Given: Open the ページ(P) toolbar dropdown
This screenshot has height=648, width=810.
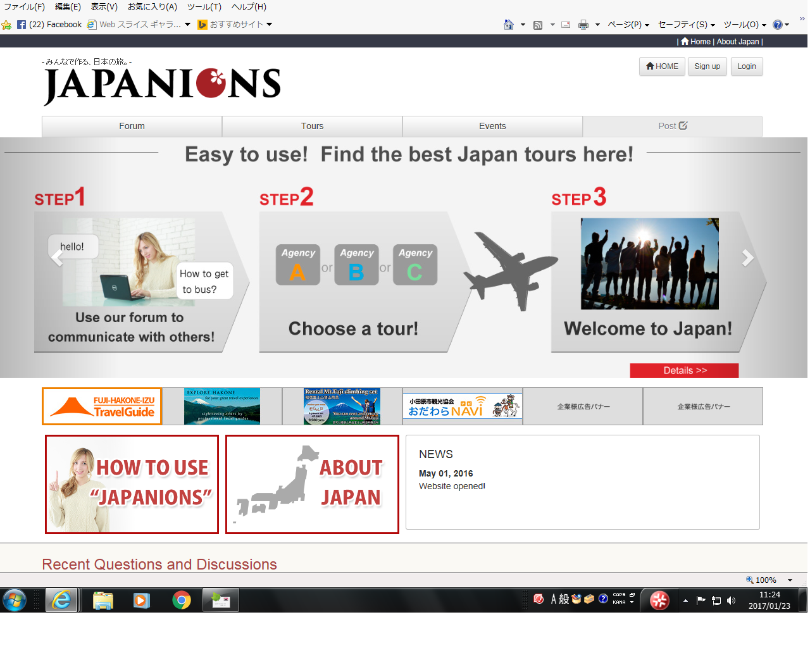Looking at the screenshot, I should (628, 25).
